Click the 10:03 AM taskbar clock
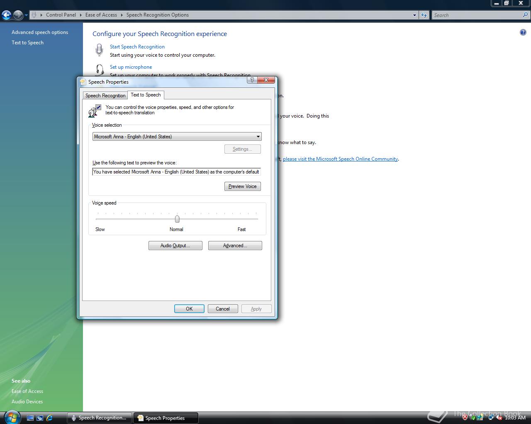The width and height of the screenshot is (531, 424). tap(515, 417)
